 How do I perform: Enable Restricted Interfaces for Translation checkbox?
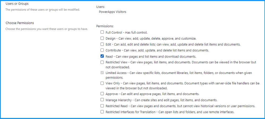tap(102, 112)
